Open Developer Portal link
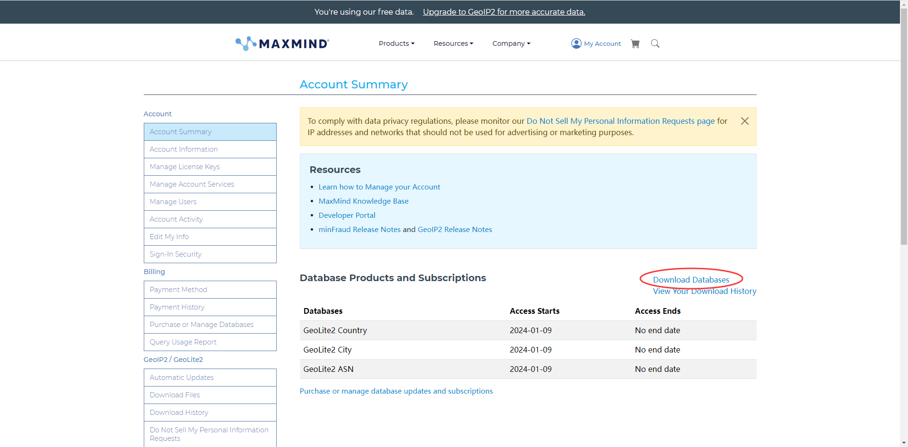 (x=347, y=215)
